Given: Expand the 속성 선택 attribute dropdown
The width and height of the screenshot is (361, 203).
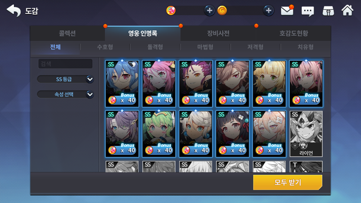Looking at the screenshot, I should pos(65,94).
